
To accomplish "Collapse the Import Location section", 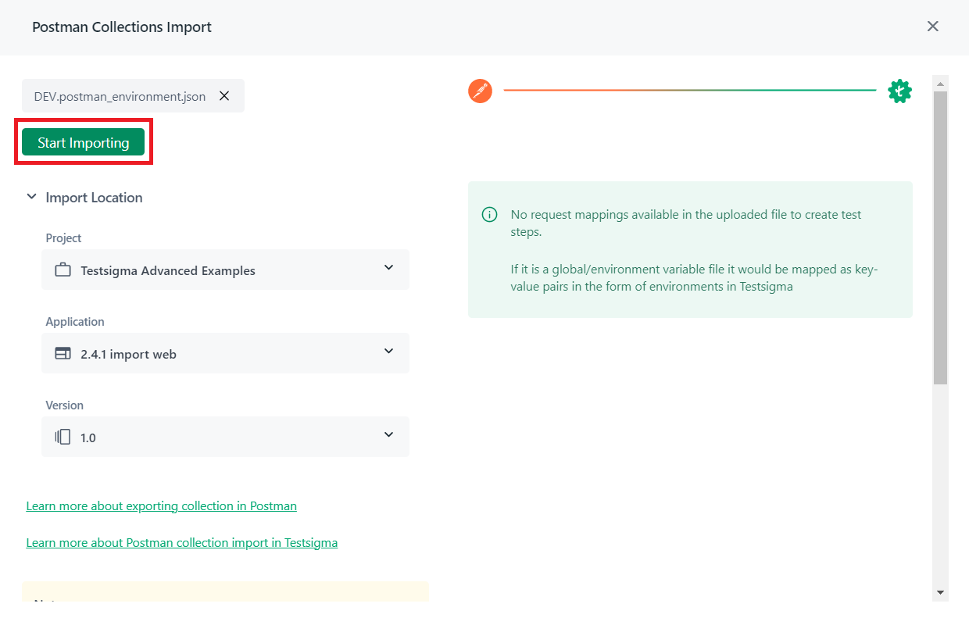I will (31, 197).
